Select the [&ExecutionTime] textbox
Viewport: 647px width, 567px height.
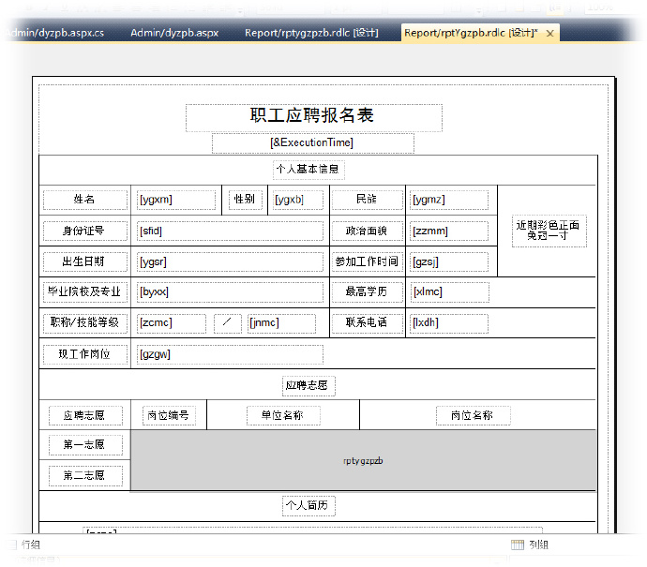[313, 142]
